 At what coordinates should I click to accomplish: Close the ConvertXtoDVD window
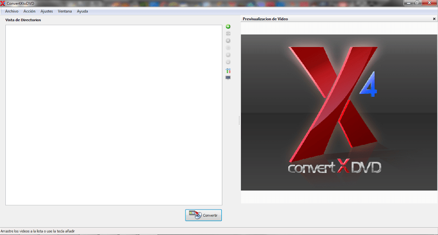pyautogui.click(x=429, y=3)
